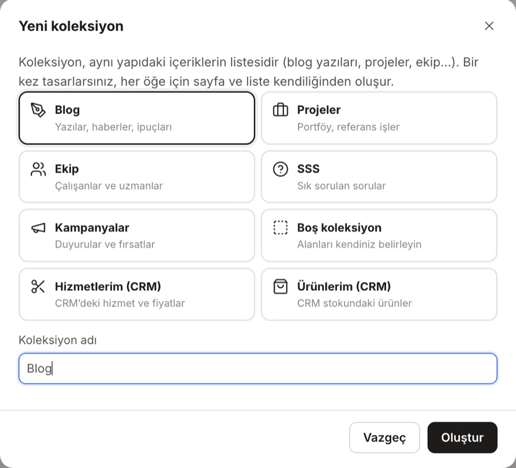
Task: Close the Yeni koleksiyon dialog
Action: (489, 26)
